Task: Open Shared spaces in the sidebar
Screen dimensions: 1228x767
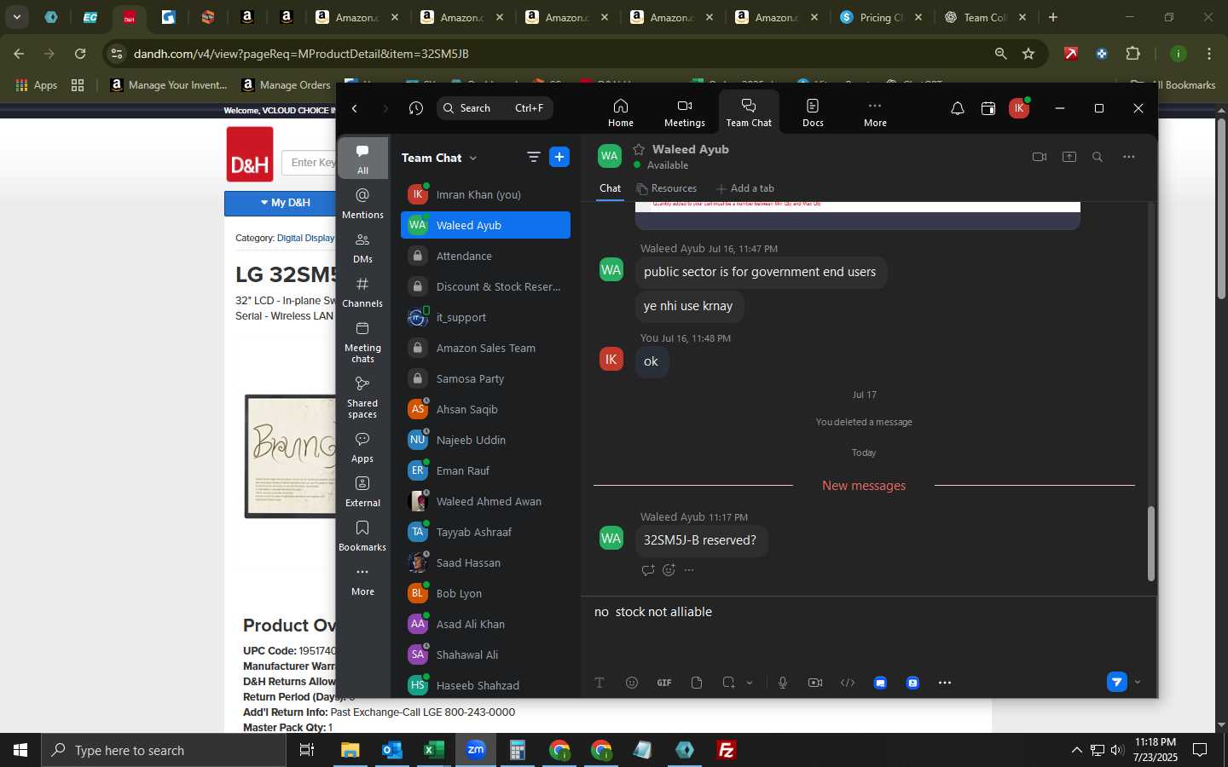Action: (362, 397)
